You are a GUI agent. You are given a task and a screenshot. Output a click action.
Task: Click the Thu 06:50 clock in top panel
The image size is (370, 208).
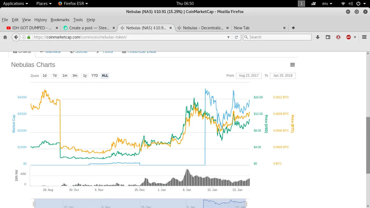(x=185, y=3)
